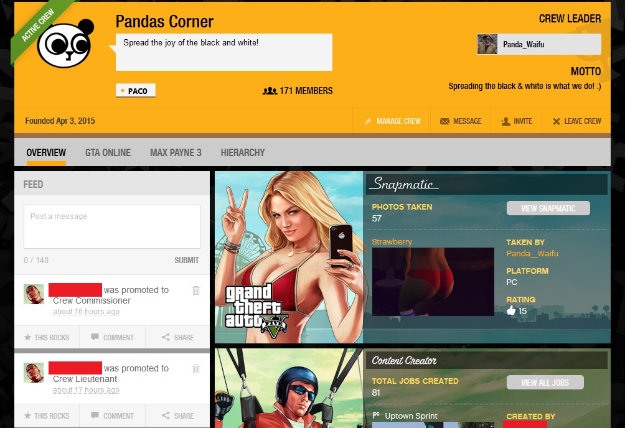Image resolution: width=625 pixels, height=428 pixels.
Task: Click Total Jobs Created count 81
Action: coord(376,393)
